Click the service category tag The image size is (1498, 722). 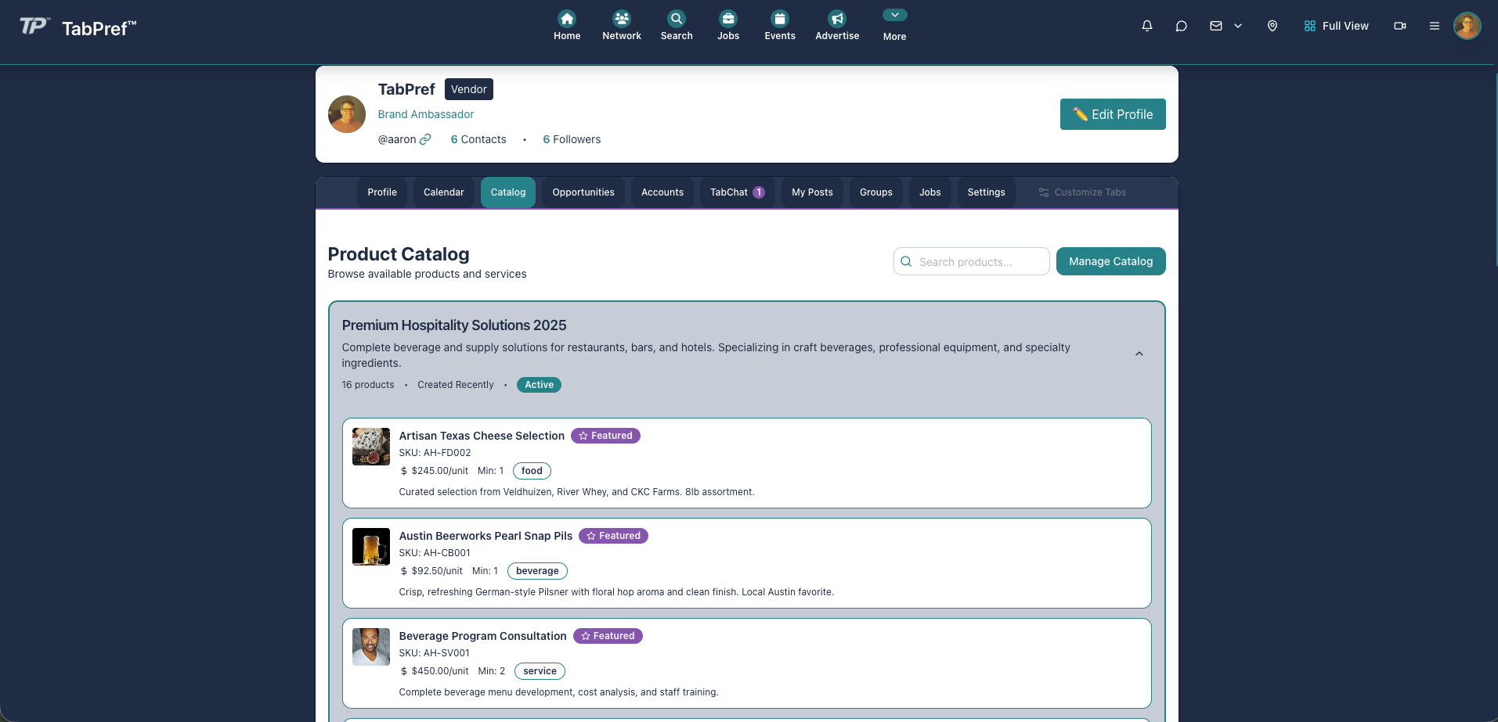click(x=540, y=671)
